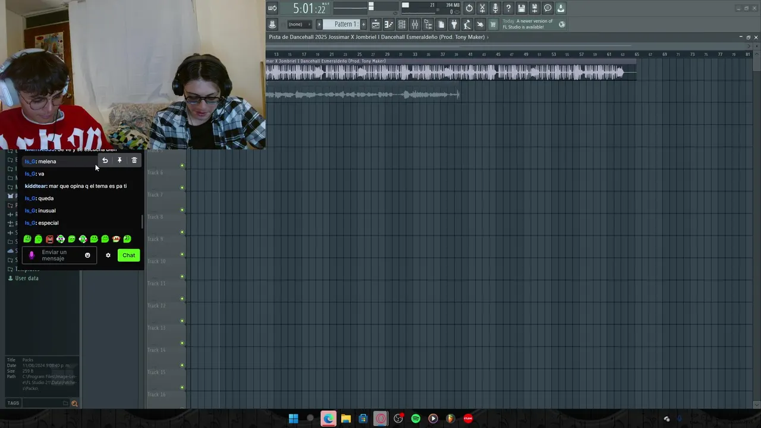The width and height of the screenshot is (761, 428).
Task: Mute Track 14 green dot
Action: [x=182, y=366]
